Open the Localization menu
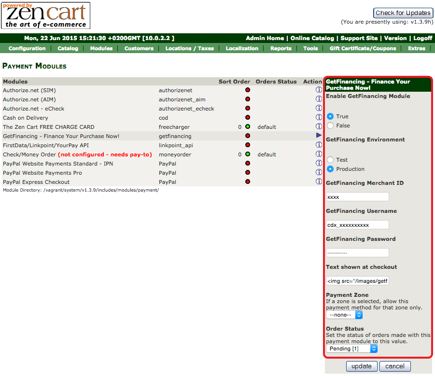This screenshot has height=376, width=435. [242, 48]
